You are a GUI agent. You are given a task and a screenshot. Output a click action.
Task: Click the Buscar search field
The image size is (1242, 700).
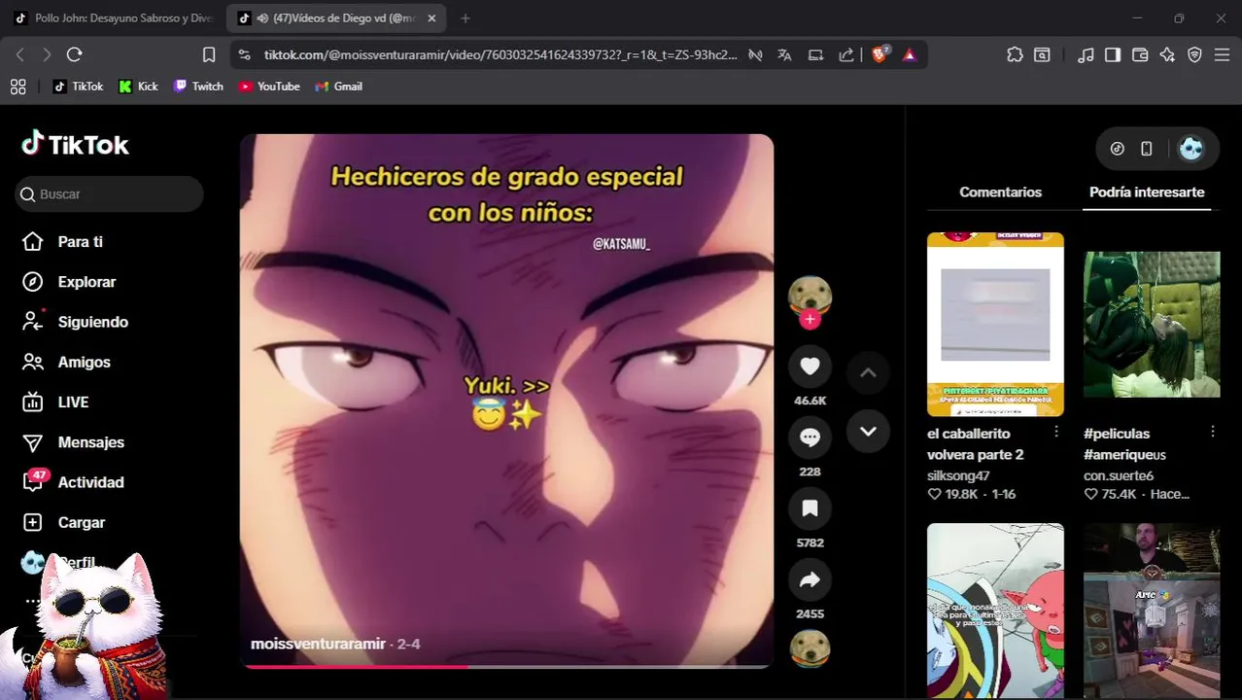[x=109, y=194]
